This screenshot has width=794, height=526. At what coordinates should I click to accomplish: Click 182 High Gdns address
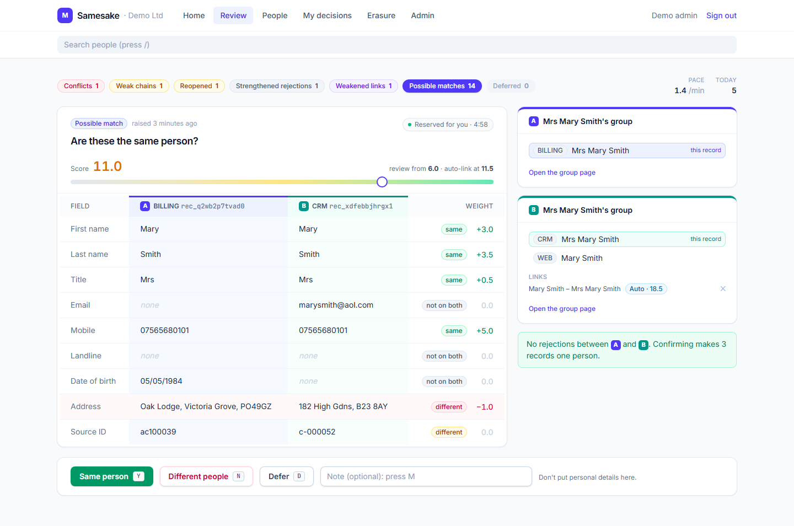click(343, 406)
